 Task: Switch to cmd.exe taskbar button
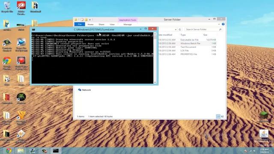[x=56, y=151]
